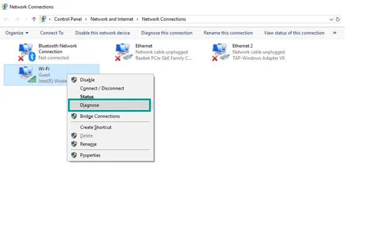Select the Ethernet adapter icon

click(123, 52)
